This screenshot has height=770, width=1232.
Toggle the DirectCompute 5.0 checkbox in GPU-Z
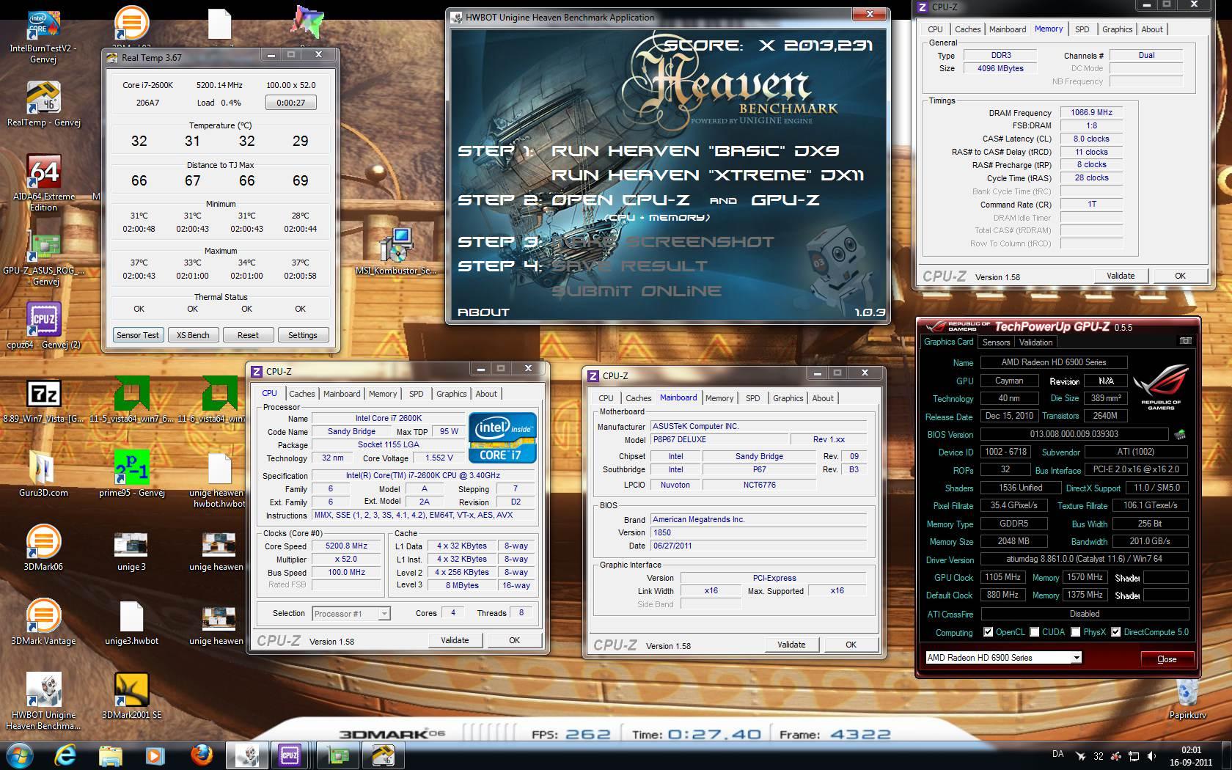pos(1116,632)
